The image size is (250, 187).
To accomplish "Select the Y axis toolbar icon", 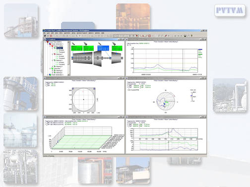I will pyautogui.click(x=79, y=36).
